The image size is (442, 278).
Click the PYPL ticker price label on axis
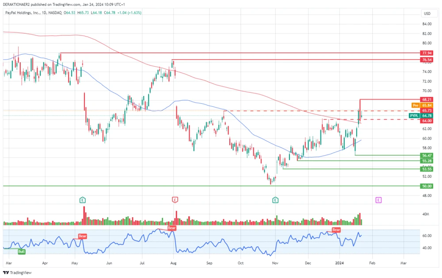pyautogui.click(x=414, y=115)
